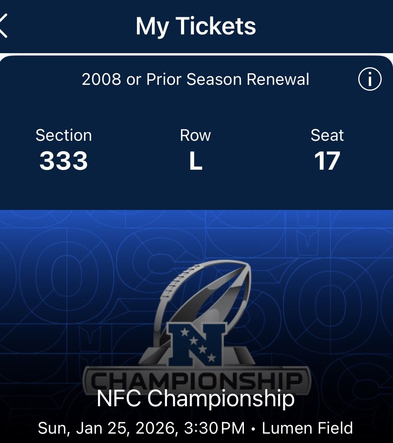Tap the dot separator before Lumen Field
Image resolution: width=393 pixels, height=443 pixels.
pyautogui.click(x=253, y=429)
